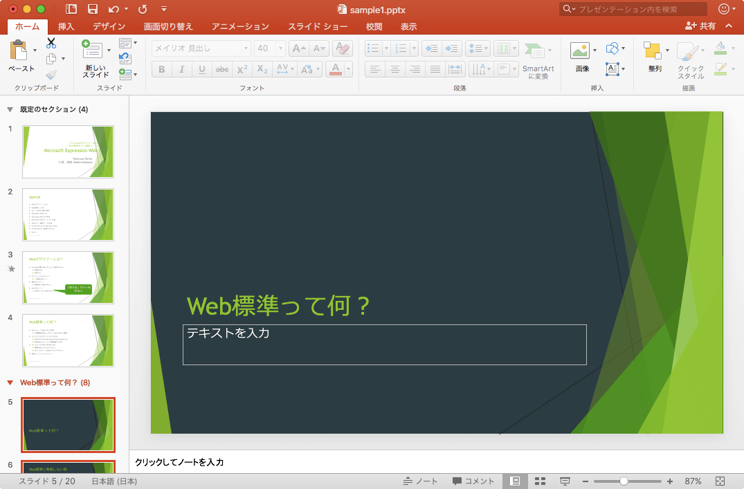Viewport: 744px width, 489px height.
Task: Open bullets list dropdown arrow
Action: pyautogui.click(x=386, y=48)
